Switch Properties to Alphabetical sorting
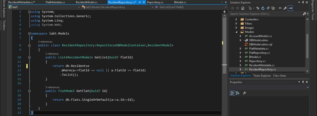 (238, 93)
